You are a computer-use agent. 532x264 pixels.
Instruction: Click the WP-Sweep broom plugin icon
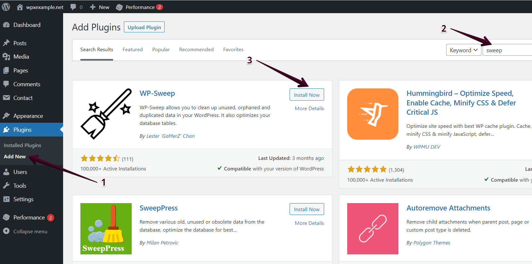106,114
